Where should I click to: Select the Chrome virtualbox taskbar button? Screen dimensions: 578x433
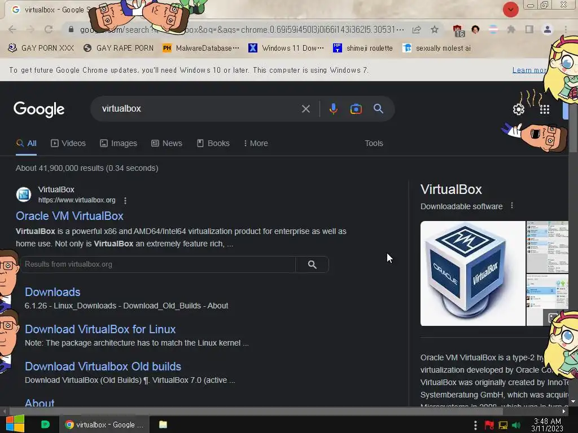(x=104, y=425)
